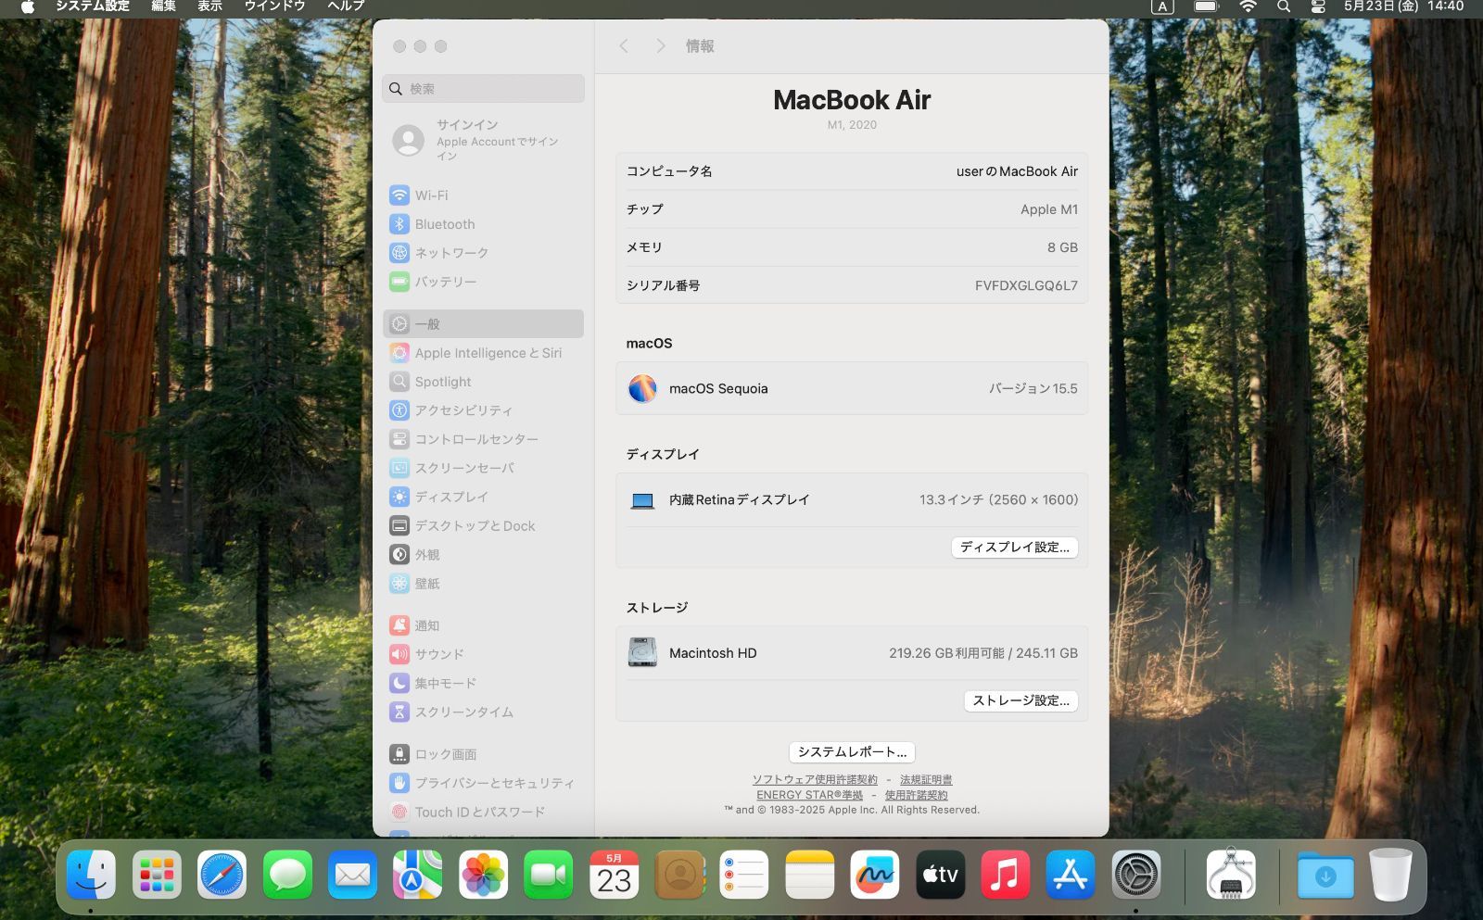Image resolution: width=1483 pixels, height=920 pixels.
Task: Open サウンド (Sound) settings
Action: [x=483, y=654]
